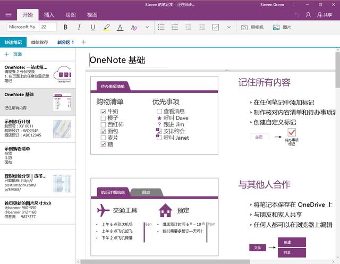Insert a numbered list
This screenshot has height=264, width=340.
(175, 27)
